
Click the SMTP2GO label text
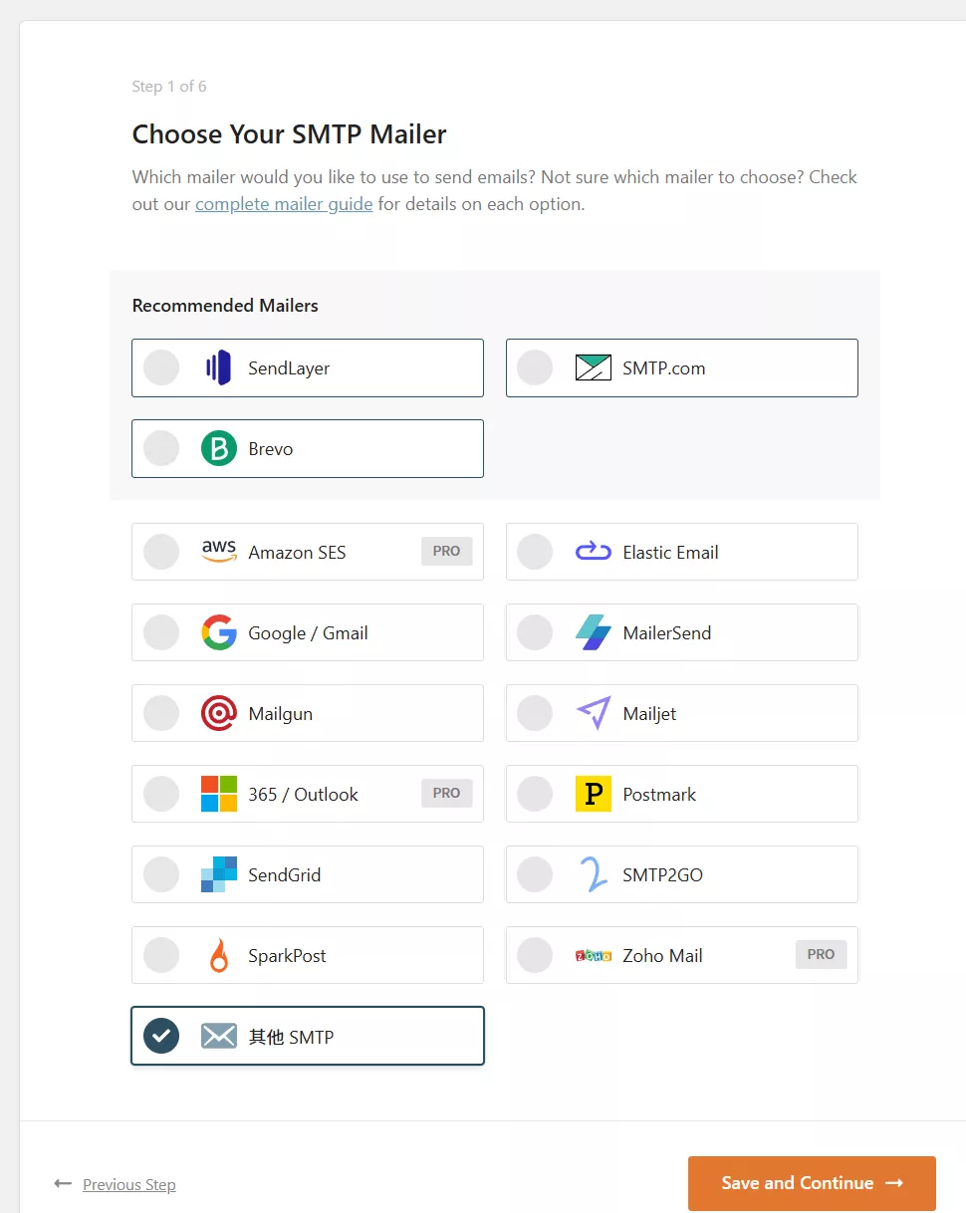point(662,875)
